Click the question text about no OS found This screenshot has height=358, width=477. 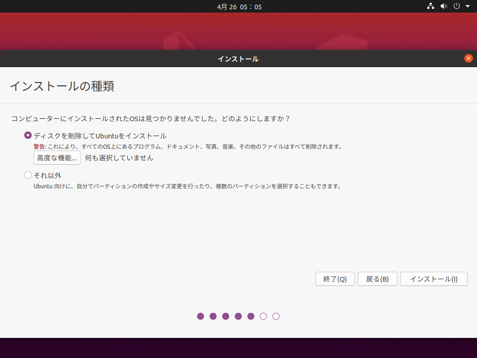click(150, 118)
